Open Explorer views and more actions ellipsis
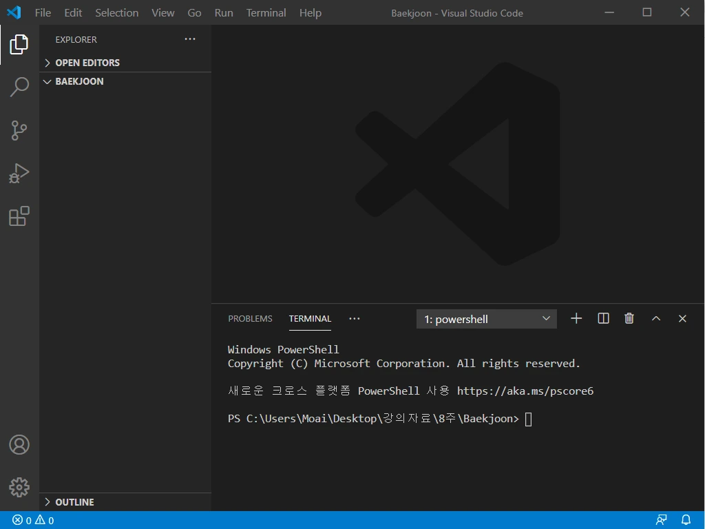 point(190,39)
